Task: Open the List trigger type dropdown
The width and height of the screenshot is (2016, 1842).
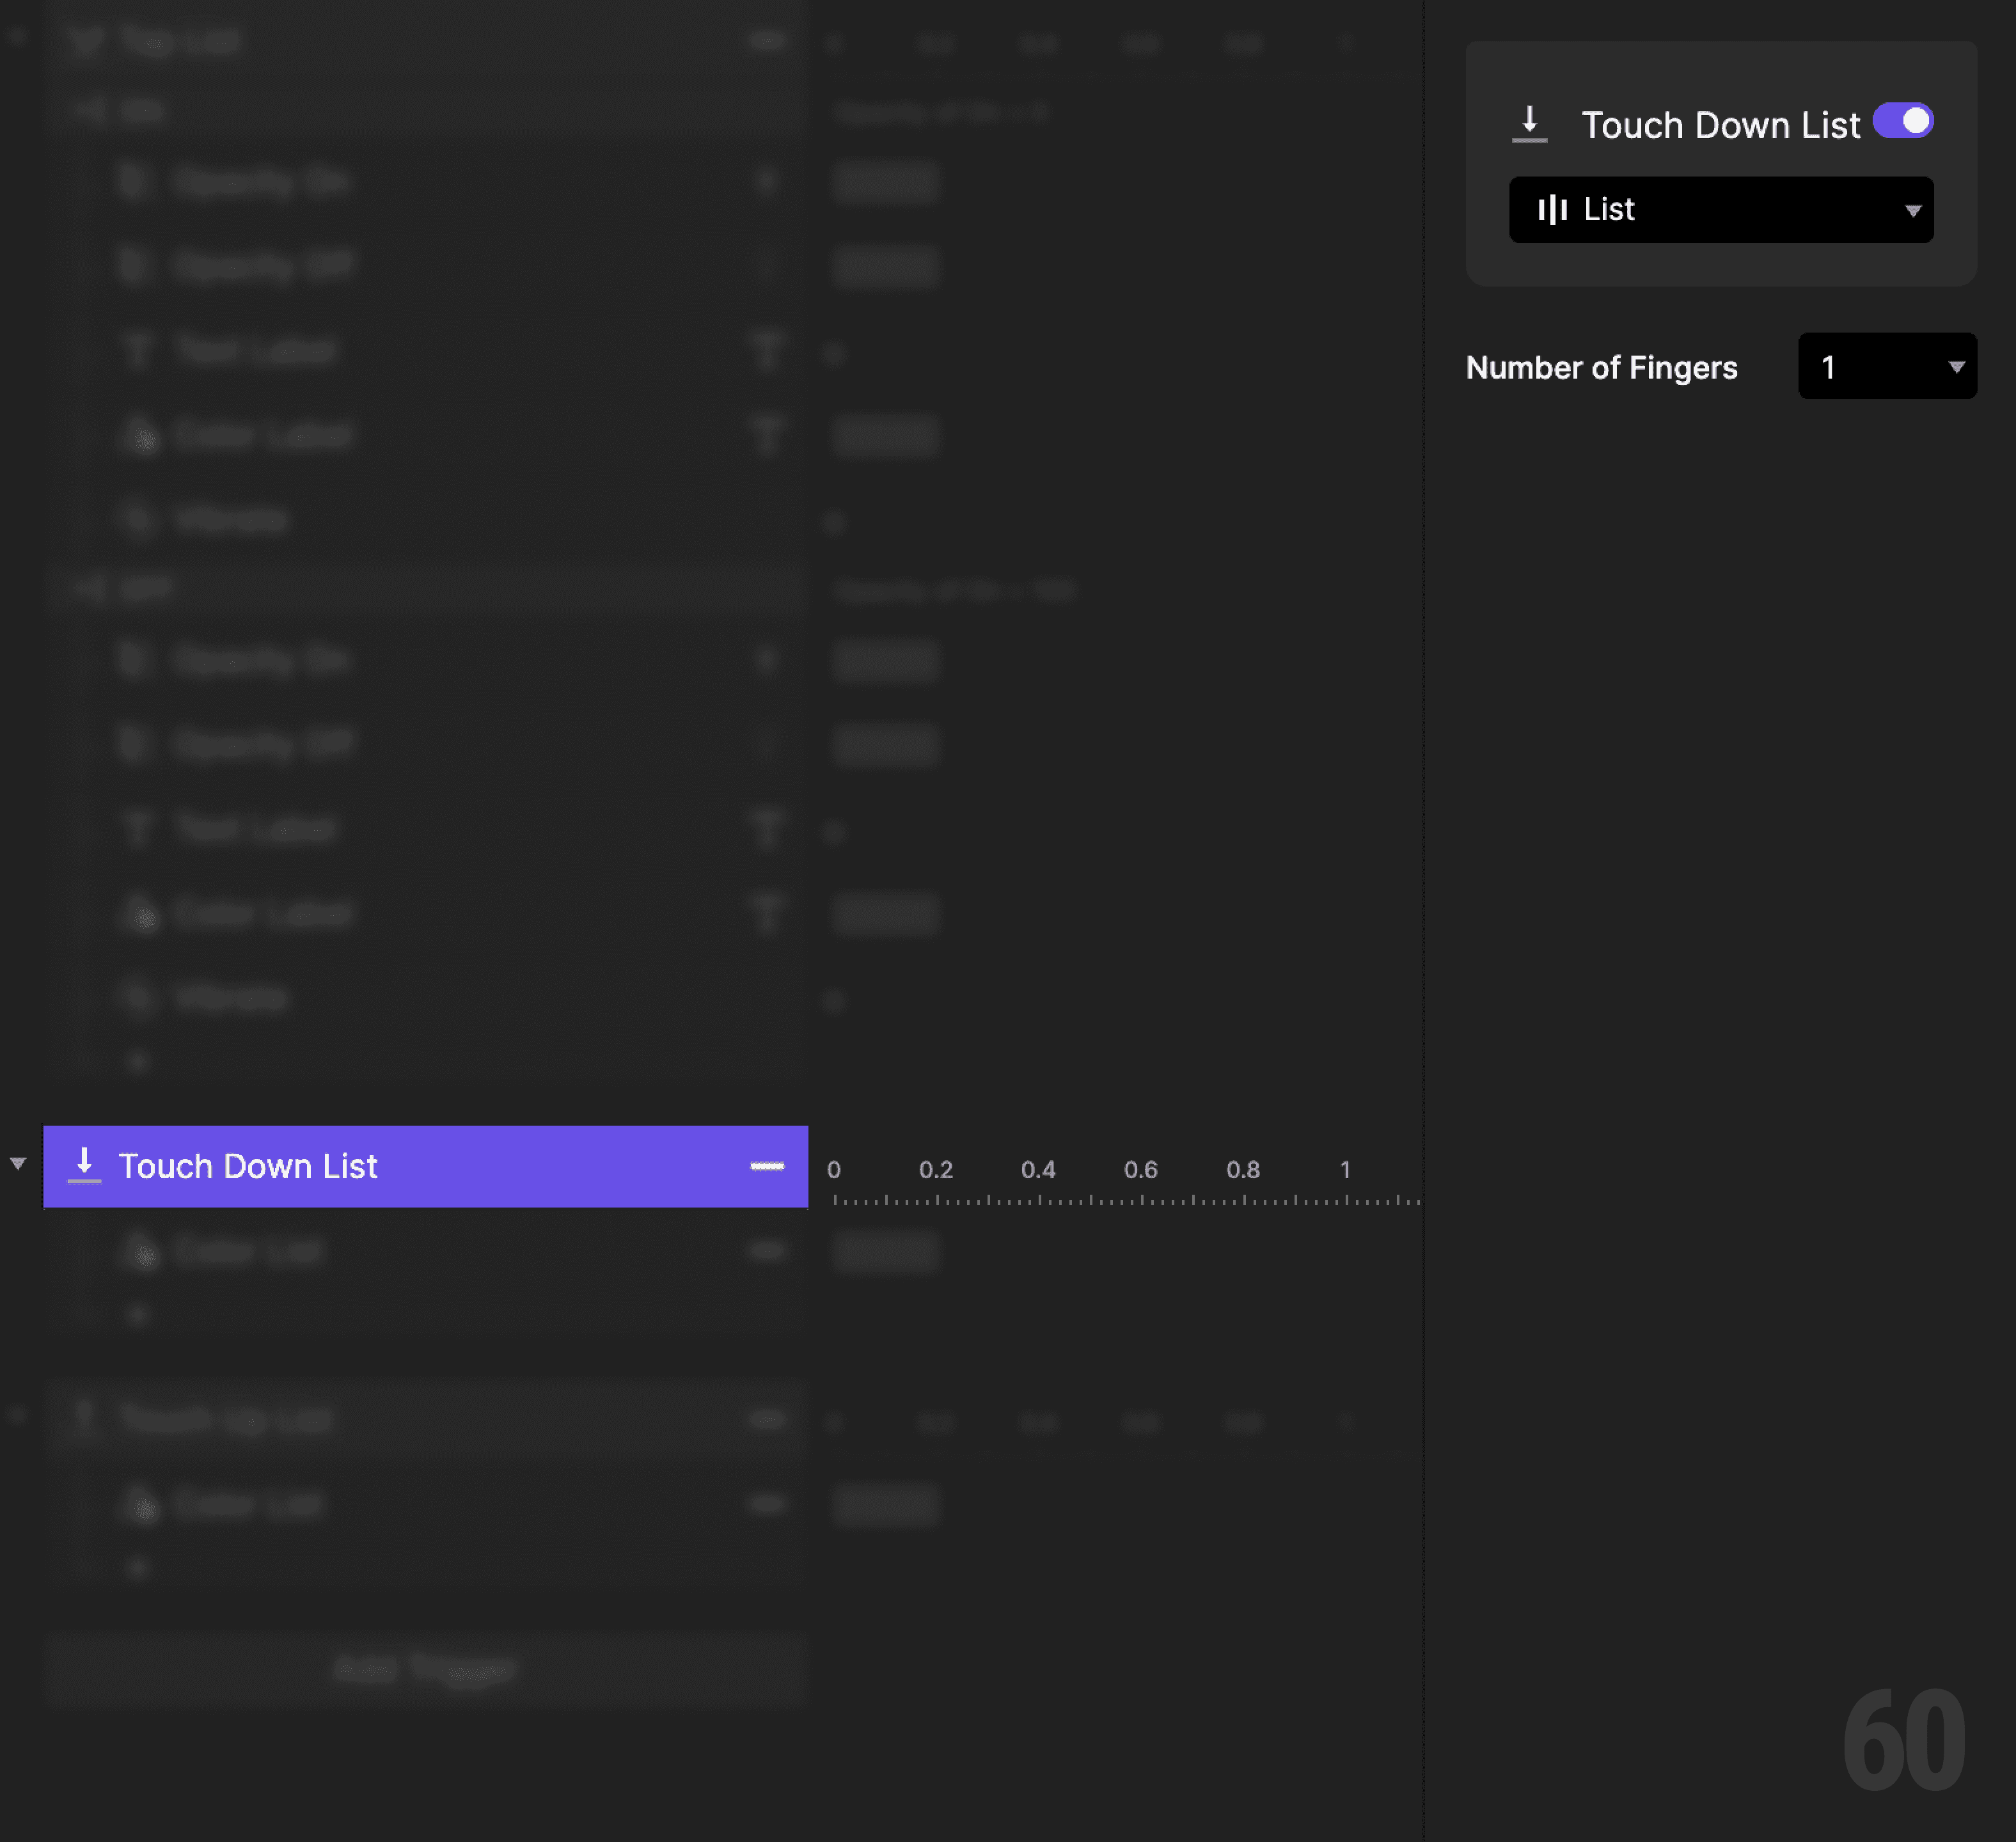Action: coord(1720,209)
